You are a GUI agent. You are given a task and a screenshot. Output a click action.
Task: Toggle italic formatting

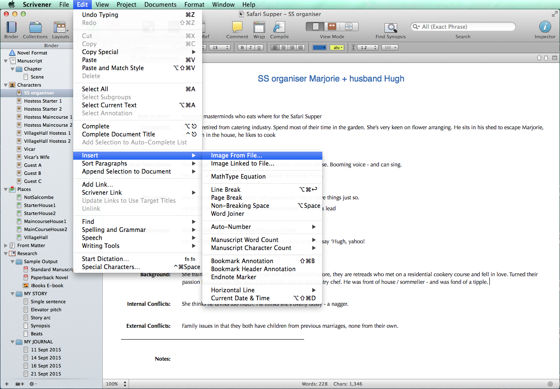pyautogui.click(x=251, y=48)
